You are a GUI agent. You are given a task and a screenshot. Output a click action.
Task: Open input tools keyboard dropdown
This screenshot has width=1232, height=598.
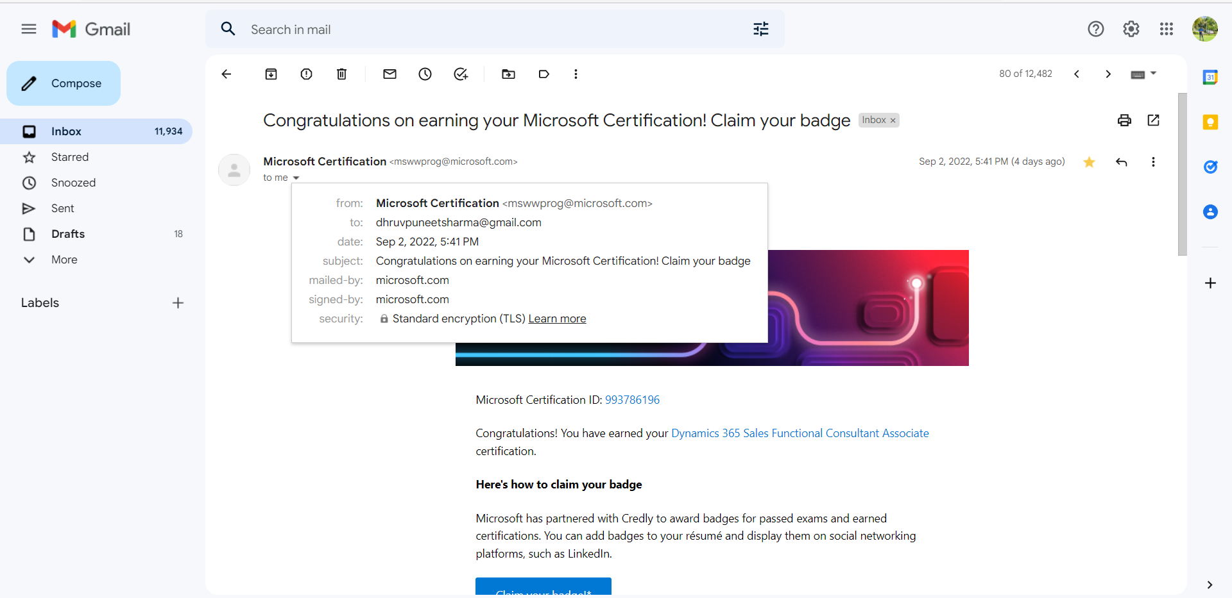click(x=1143, y=74)
